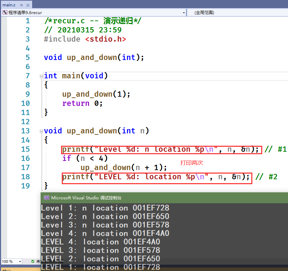
Task: Click the prototype void up_and_down(int);
Action: click(94, 58)
